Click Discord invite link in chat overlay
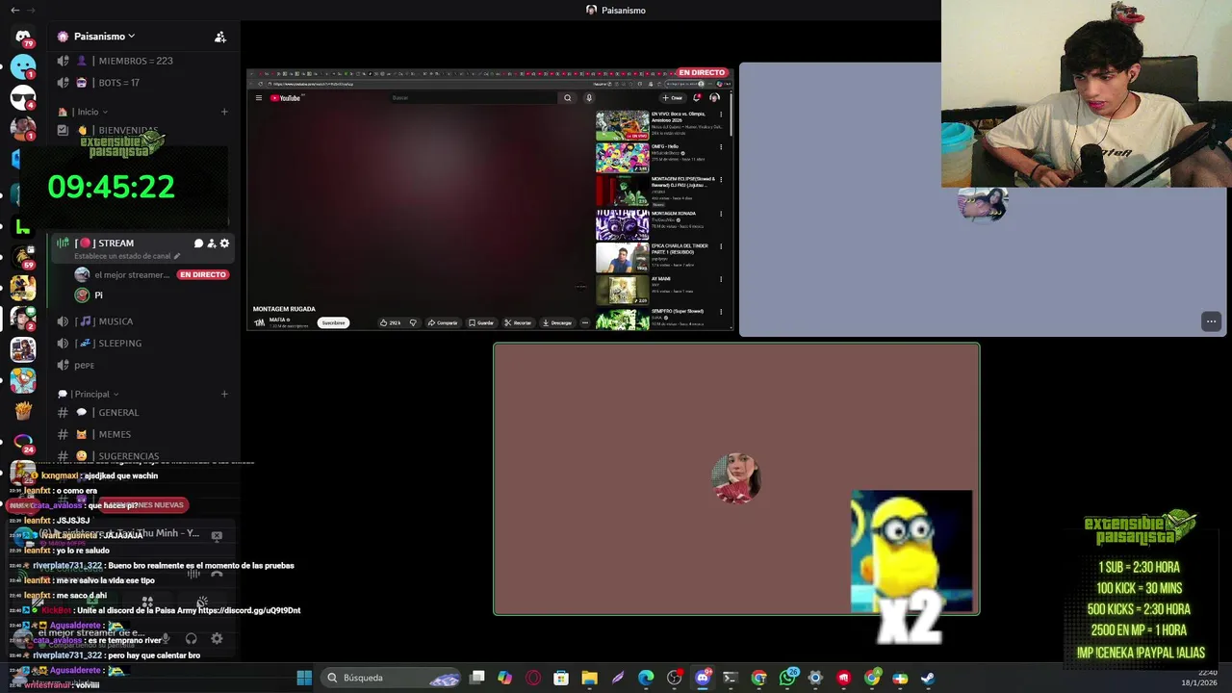 249,610
